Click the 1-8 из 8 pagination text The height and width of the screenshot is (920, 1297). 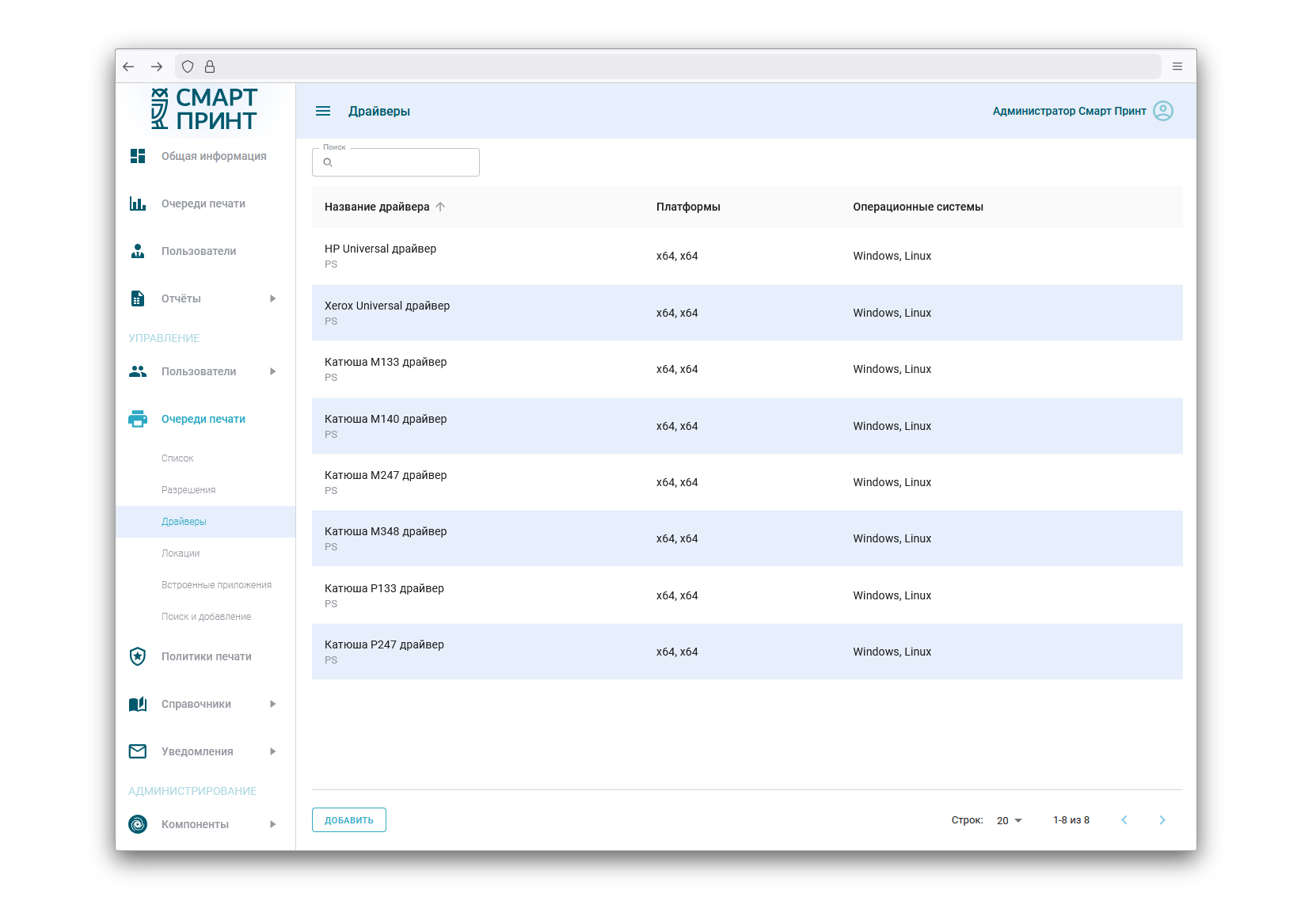[x=1071, y=820]
